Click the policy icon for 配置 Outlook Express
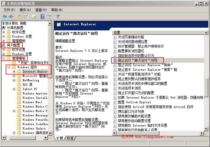This screenshot has height=147, width=210. [x=115, y=102]
